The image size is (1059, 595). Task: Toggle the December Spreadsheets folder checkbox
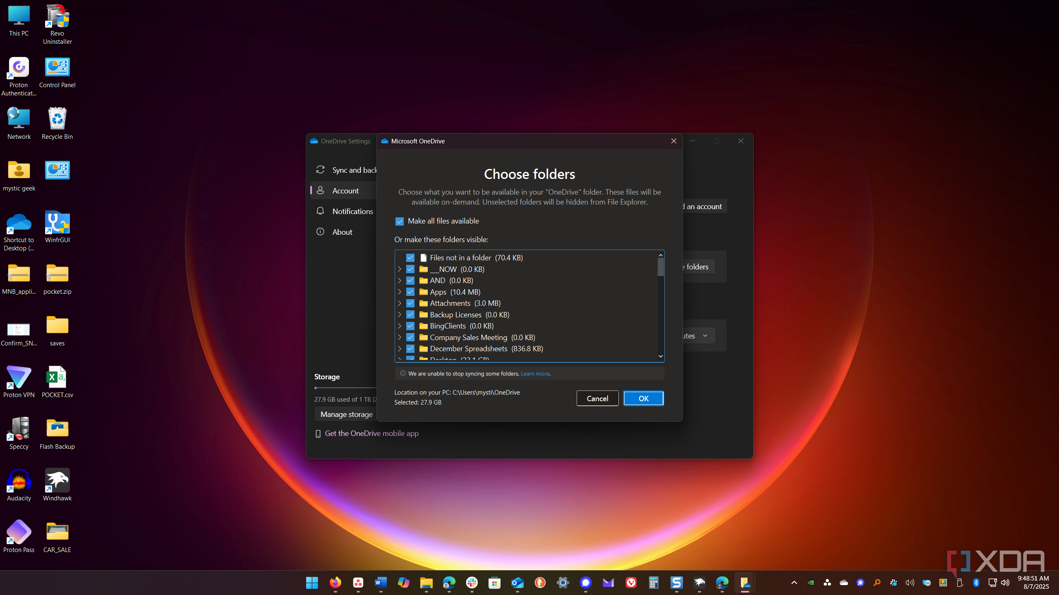click(410, 349)
